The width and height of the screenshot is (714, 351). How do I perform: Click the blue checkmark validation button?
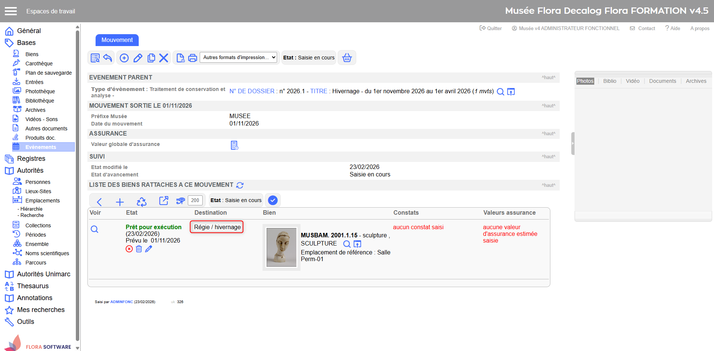273,201
